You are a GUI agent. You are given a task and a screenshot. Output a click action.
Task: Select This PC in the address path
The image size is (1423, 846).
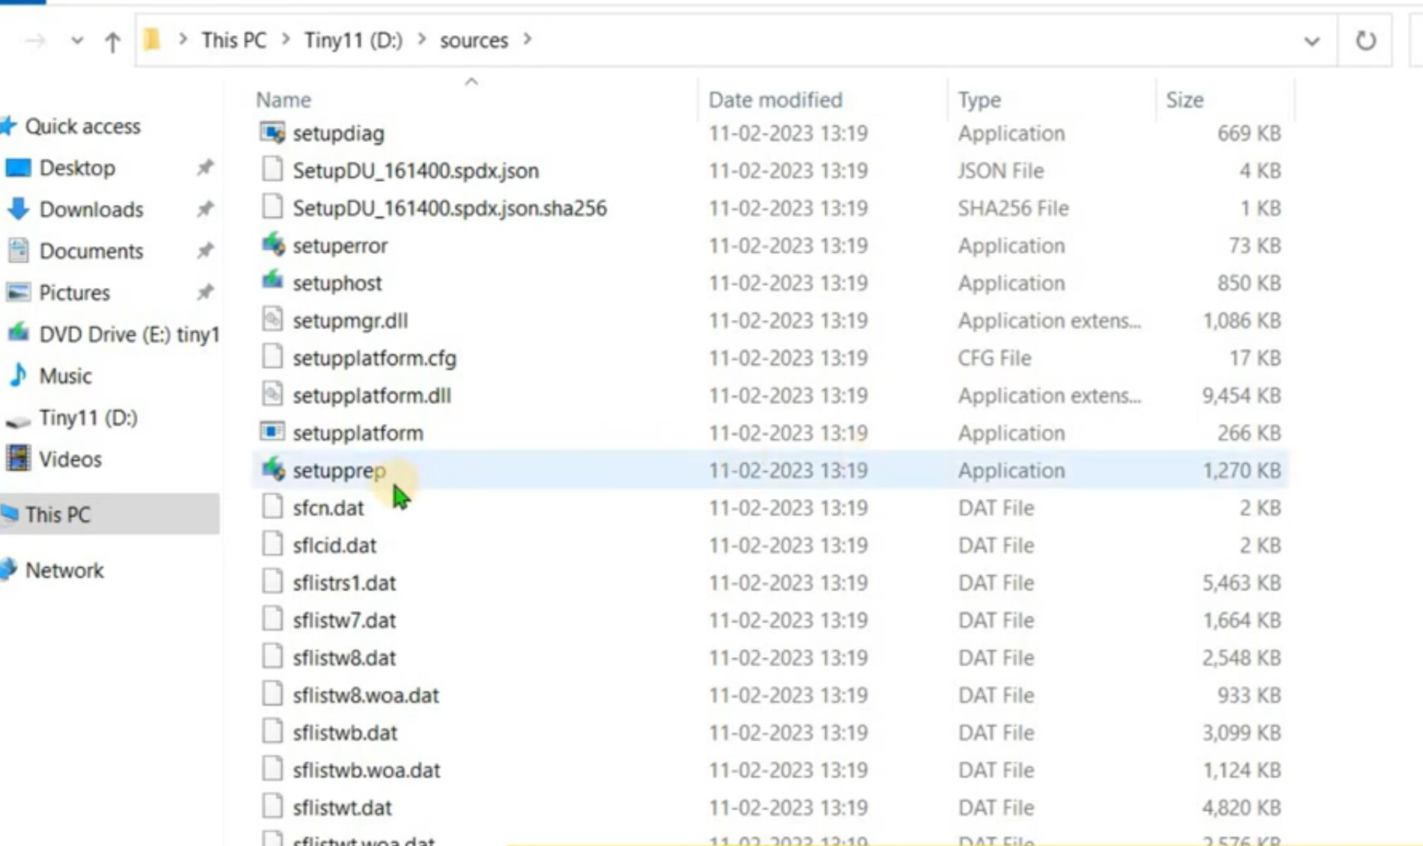[233, 40]
